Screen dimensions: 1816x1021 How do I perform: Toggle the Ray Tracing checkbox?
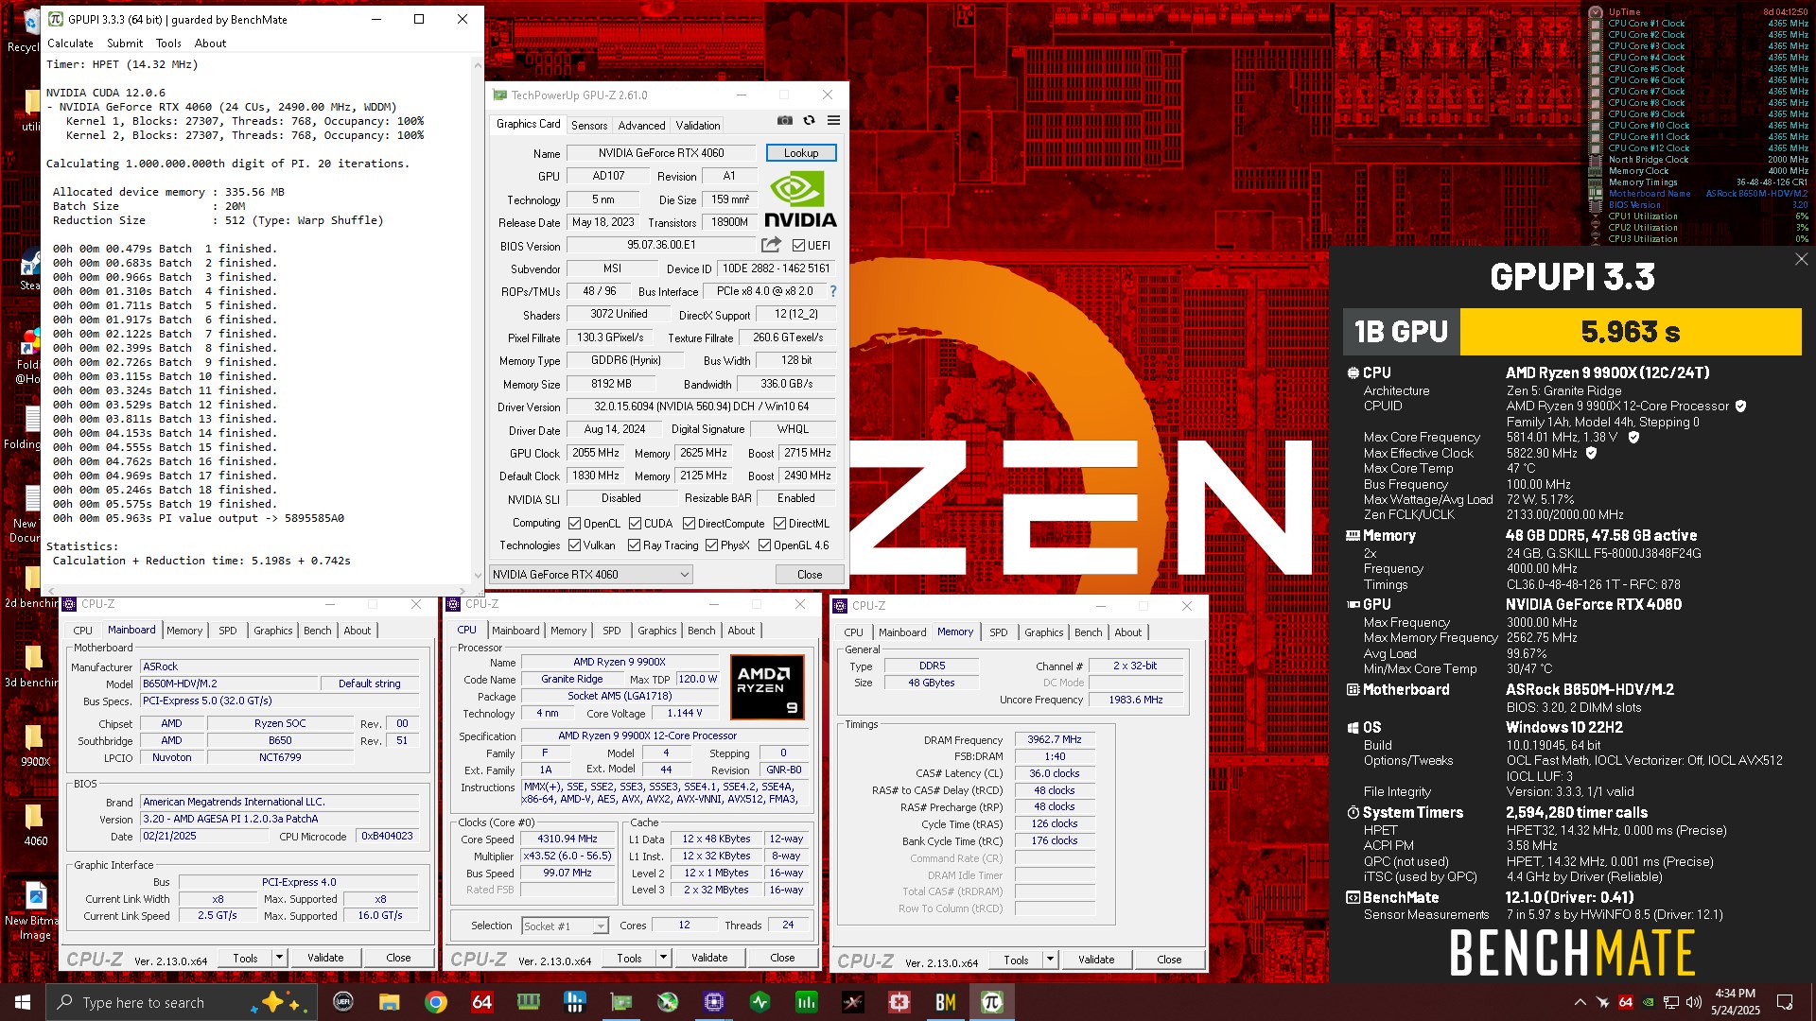pyautogui.click(x=634, y=545)
